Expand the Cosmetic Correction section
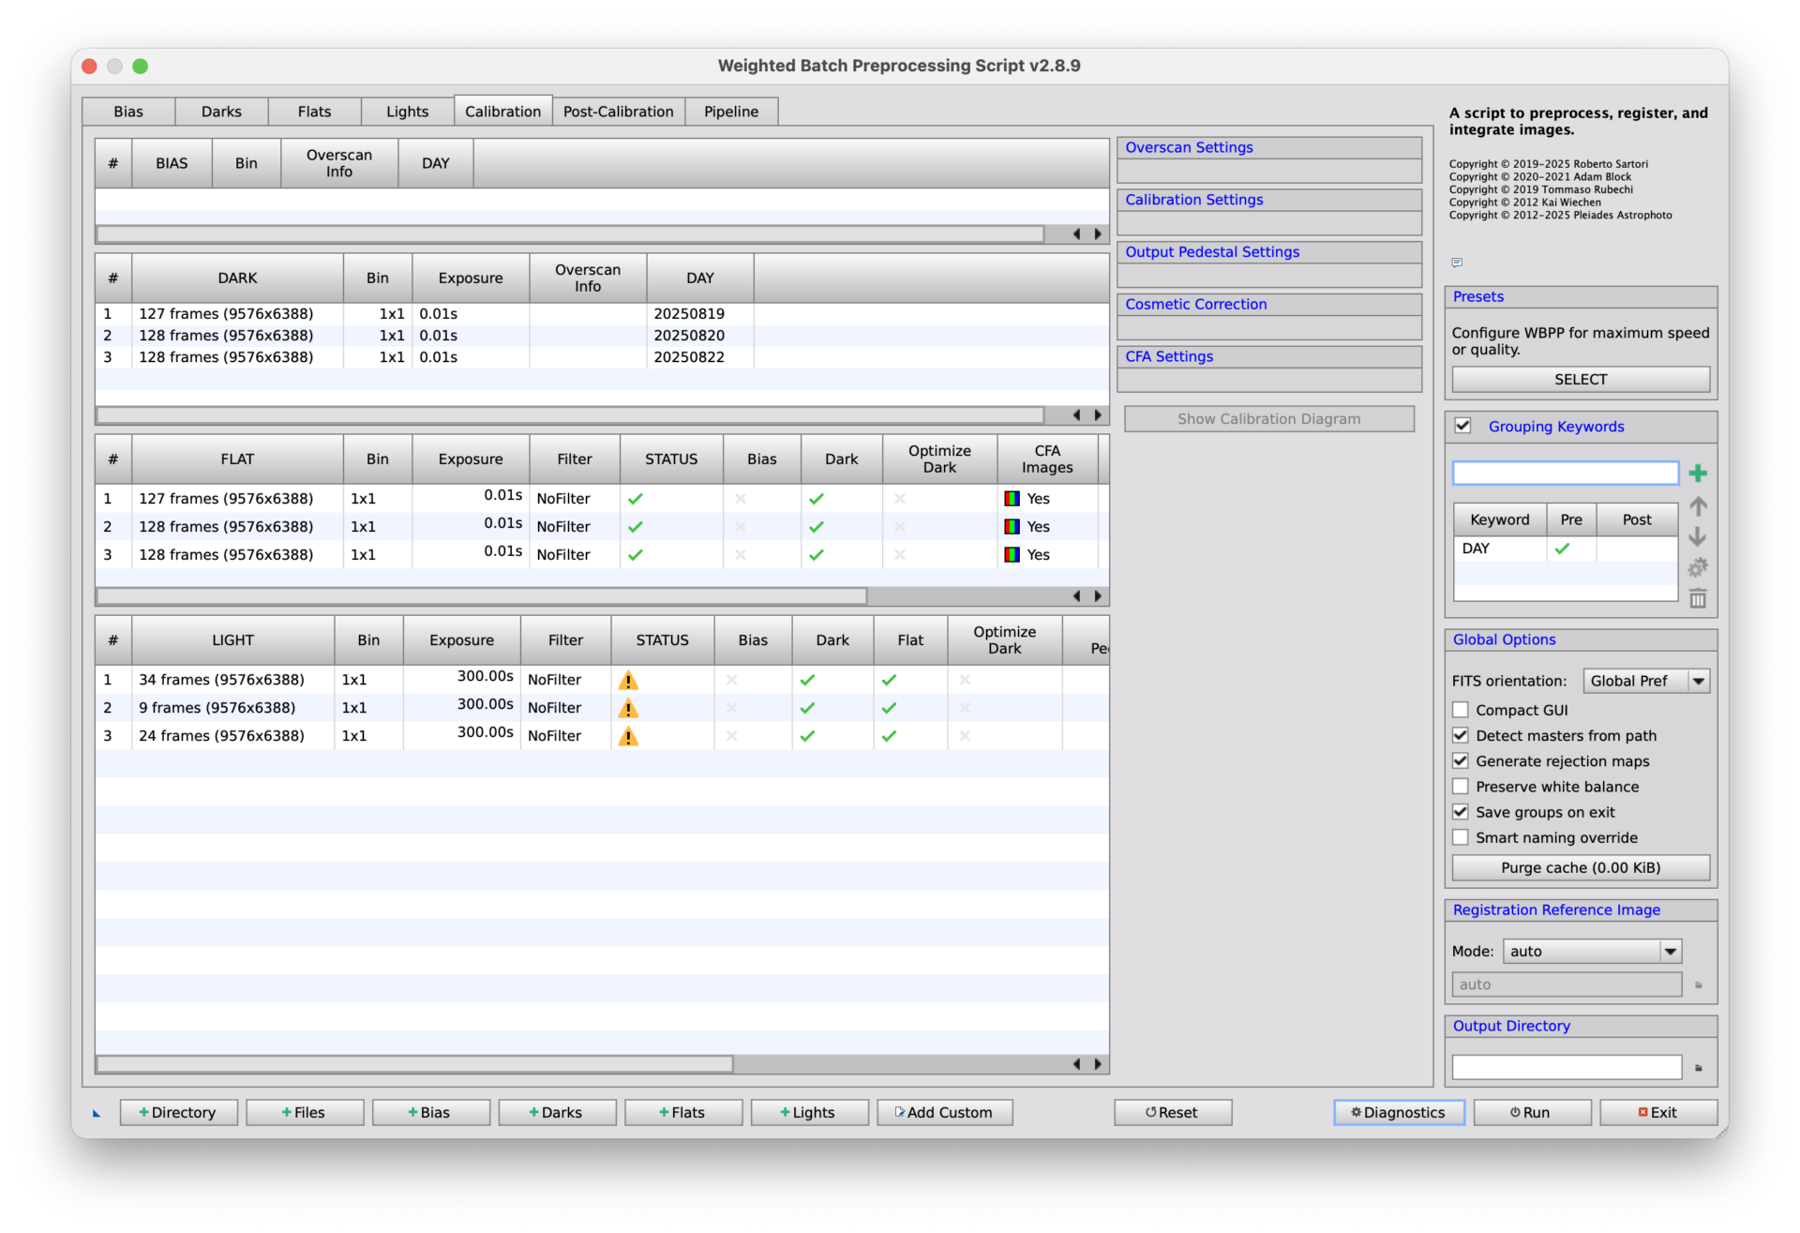This screenshot has height=1233, width=1800. pyautogui.click(x=1195, y=304)
